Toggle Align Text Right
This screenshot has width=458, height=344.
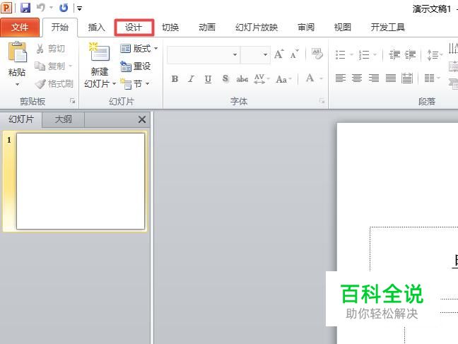click(x=374, y=78)
